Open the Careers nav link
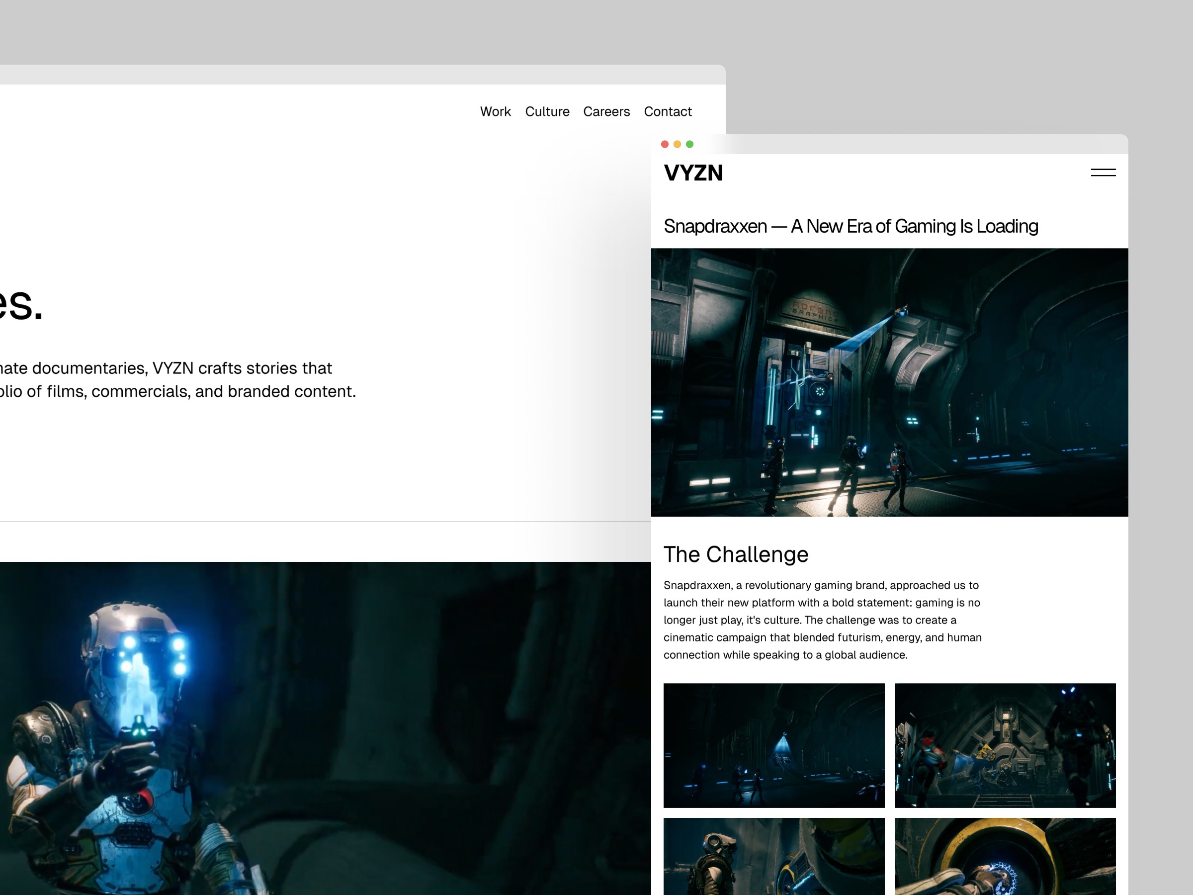Image resolution: width=1193 pixels, height=895 pixels. click(606, 112)
